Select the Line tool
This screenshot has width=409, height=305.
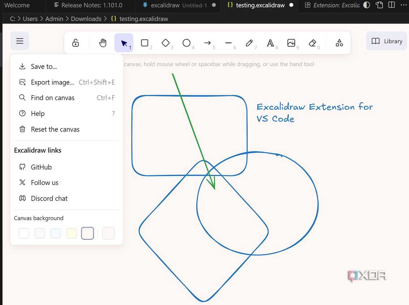pyautogui.click(x=228, y=43)
